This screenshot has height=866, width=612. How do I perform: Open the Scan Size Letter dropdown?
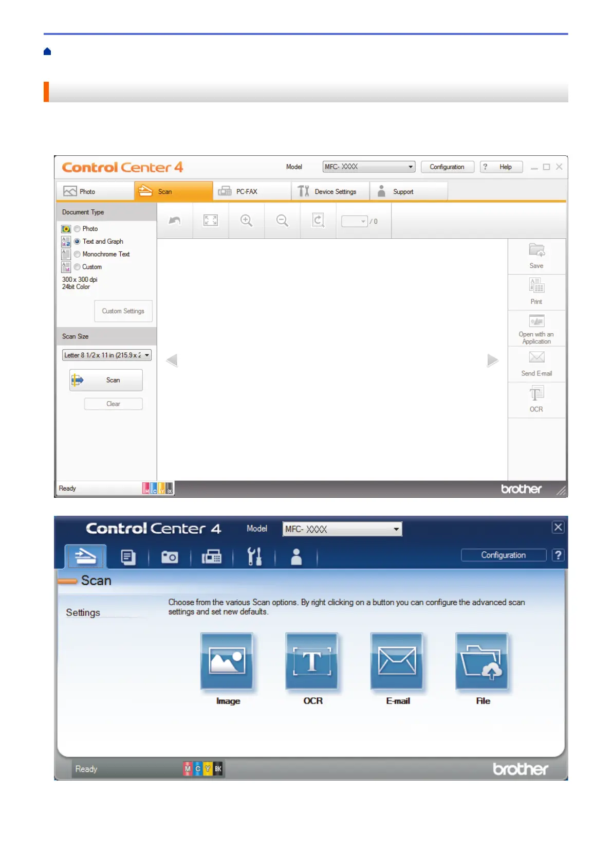[107, 355]
